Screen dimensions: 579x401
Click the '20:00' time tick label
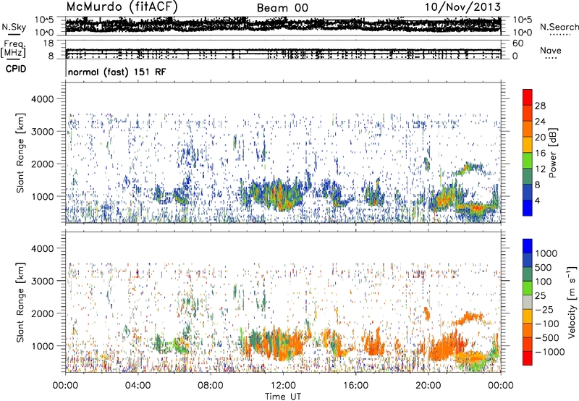pyautogui.click(x=428, y=386)
